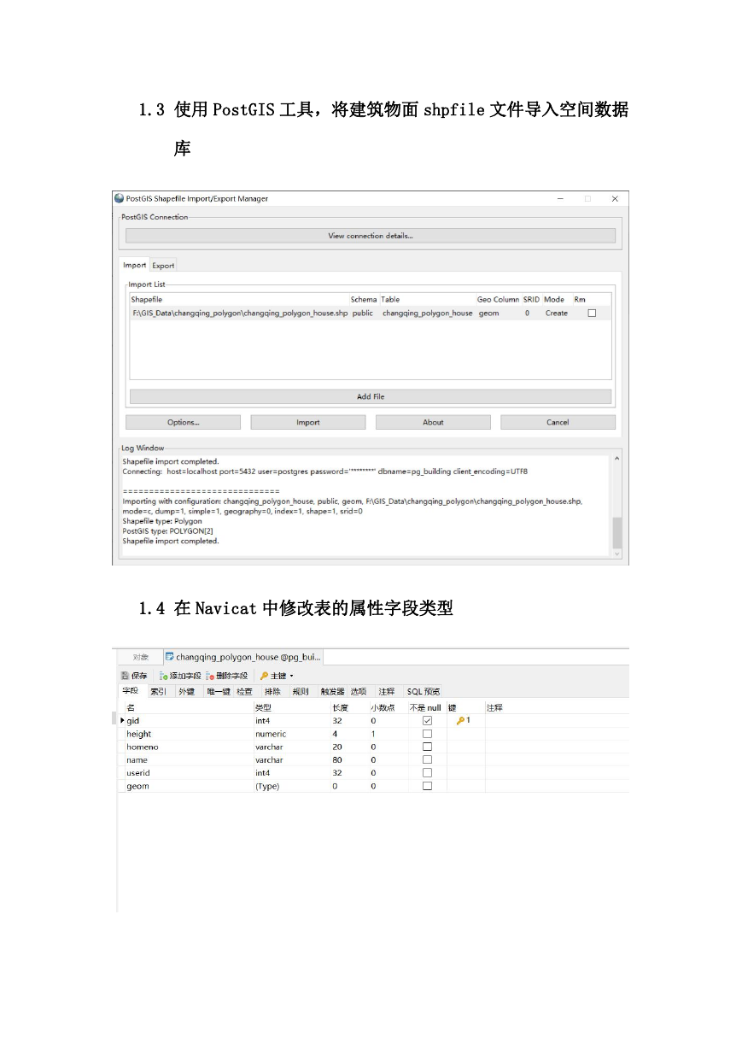Click the Shapefile column header
This screenshot has height=1049, width=742.
tap(146, 300)
